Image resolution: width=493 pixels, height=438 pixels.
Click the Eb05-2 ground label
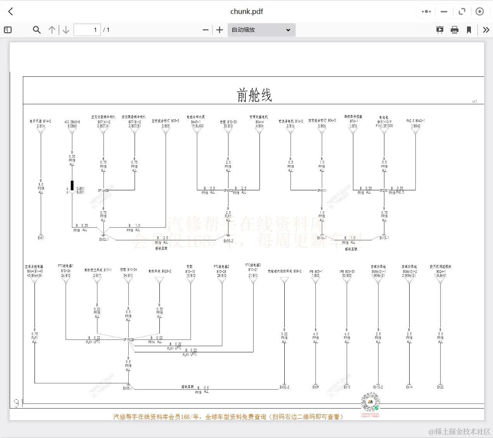click(228, 241)
